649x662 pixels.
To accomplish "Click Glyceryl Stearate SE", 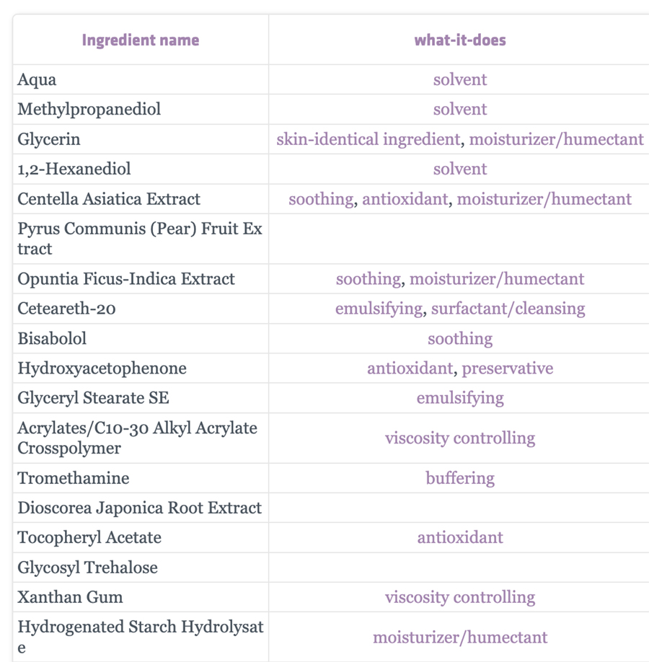I will pos(93,398).
